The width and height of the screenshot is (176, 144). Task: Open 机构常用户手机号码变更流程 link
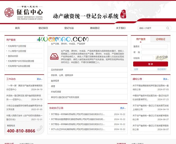point(21,61)
